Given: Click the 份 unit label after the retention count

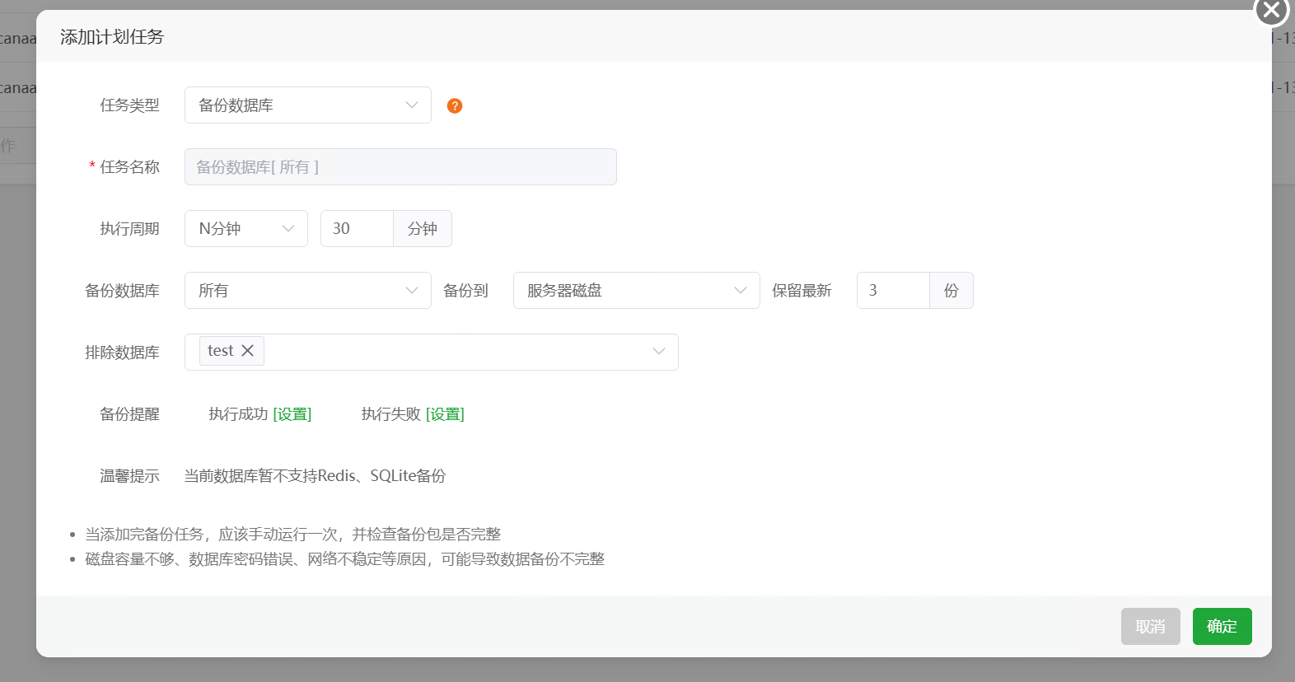Looking at the screenshot, I should (951, 291).
